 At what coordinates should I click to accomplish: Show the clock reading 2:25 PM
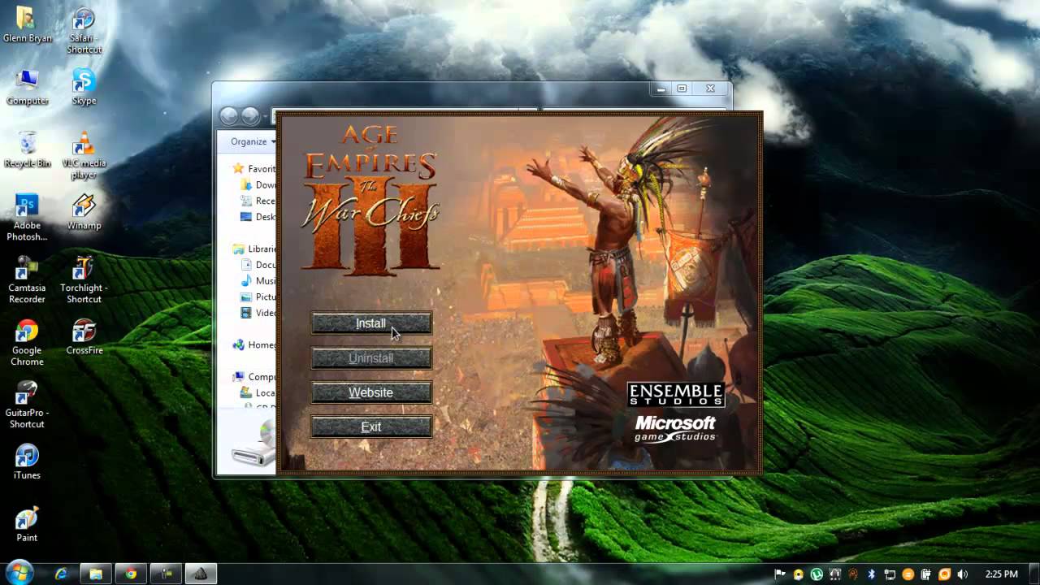(1001, 574)
